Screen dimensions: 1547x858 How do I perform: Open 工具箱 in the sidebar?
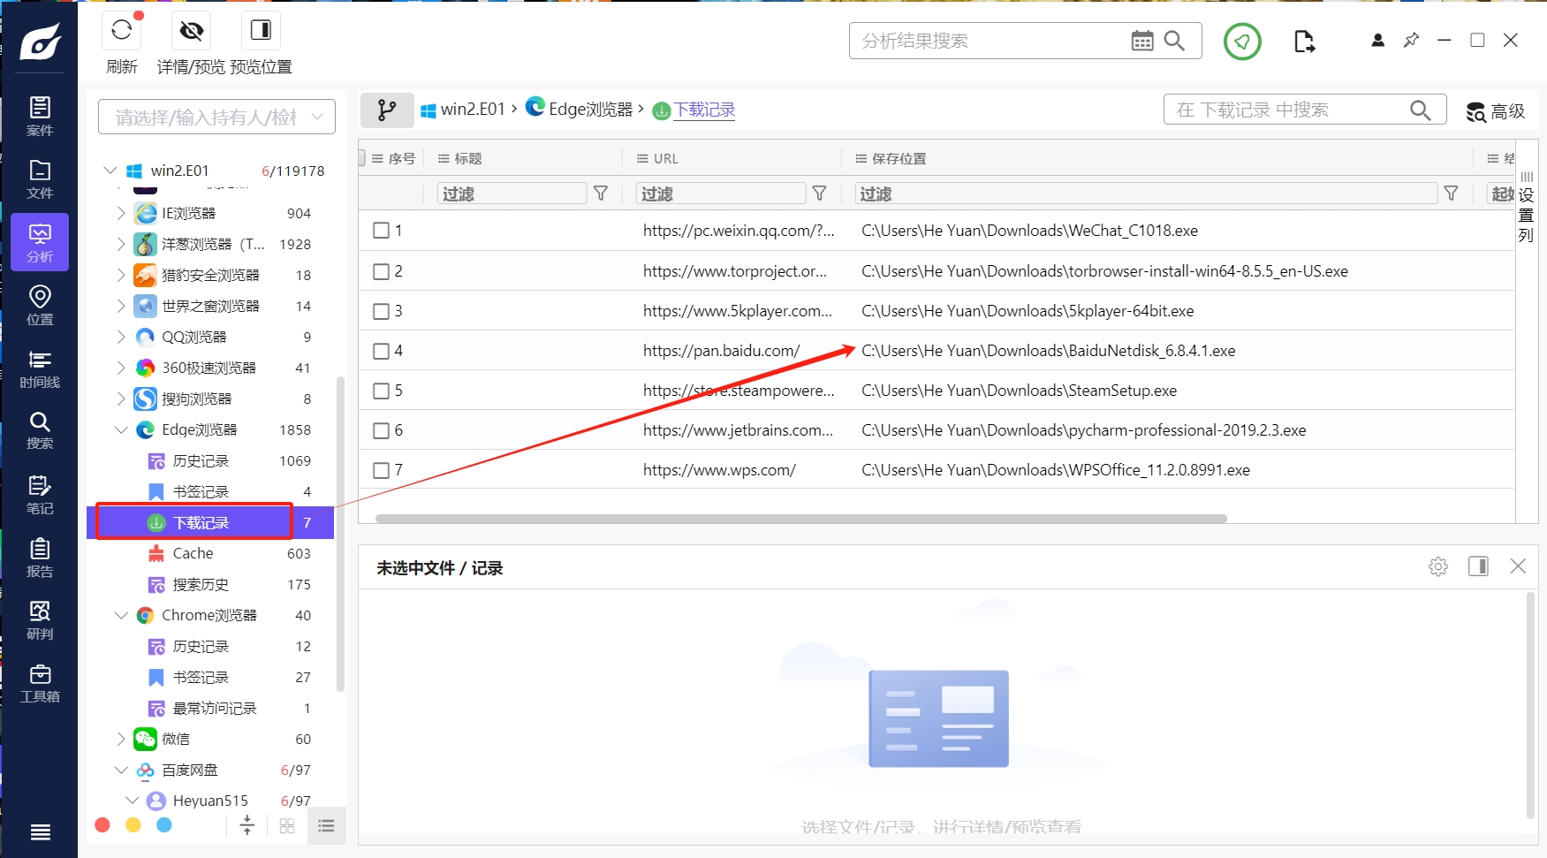40,684
